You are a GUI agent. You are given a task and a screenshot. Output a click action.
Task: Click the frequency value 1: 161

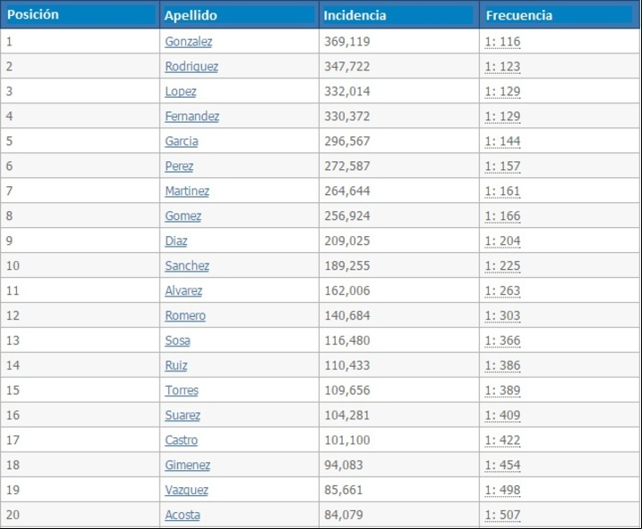point(502,191)
